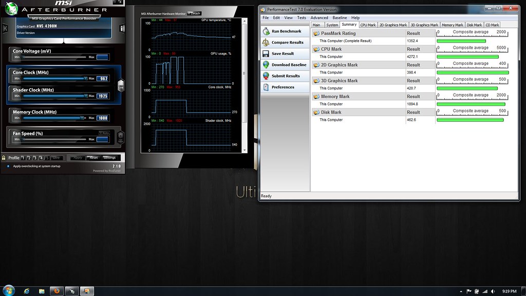Launch Internet Explorer from the taskbar
Image resolution: width=526 pixels, height=296 pixels.
(x=27, y=291)
